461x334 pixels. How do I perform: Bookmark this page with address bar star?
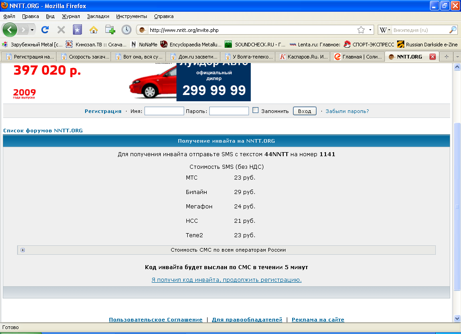(x=361, y=30)
